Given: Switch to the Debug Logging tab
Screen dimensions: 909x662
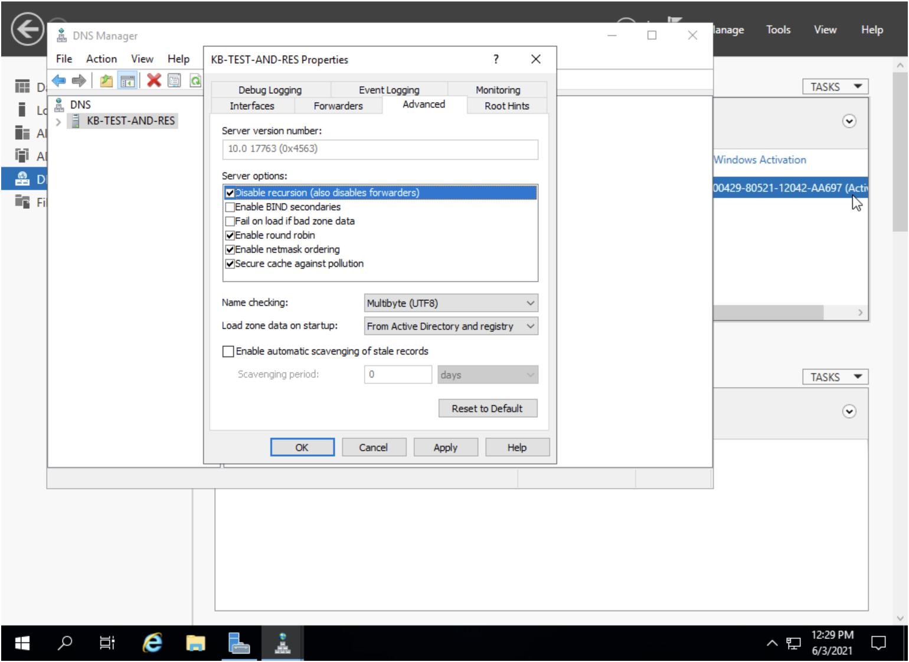Looking at the screenshot, I should 270,90.
